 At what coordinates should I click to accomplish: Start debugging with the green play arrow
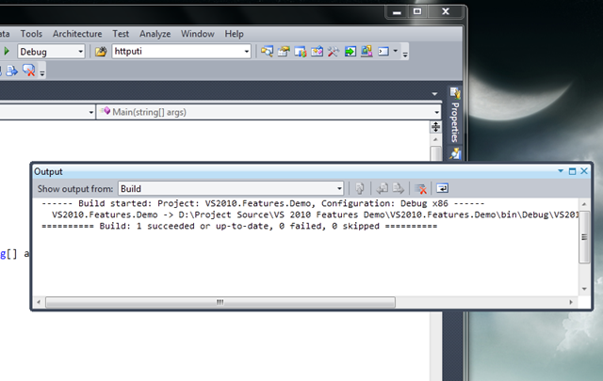click(x=7, y=51)
